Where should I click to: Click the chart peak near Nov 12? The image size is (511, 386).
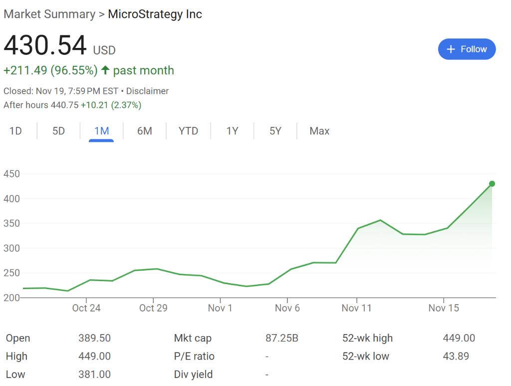click(x=380, y=220)
